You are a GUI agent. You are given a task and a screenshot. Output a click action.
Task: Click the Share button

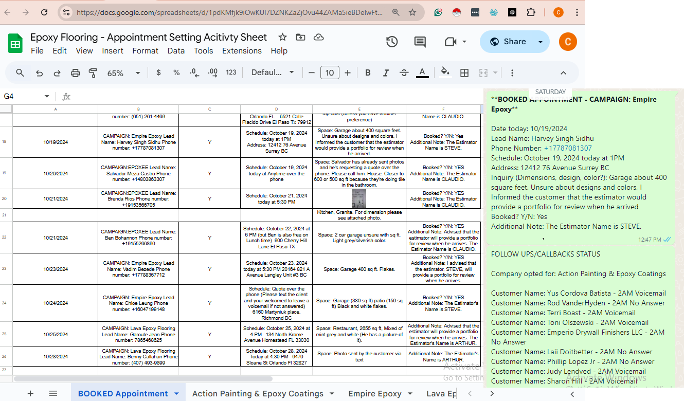[x=507, y=42]
